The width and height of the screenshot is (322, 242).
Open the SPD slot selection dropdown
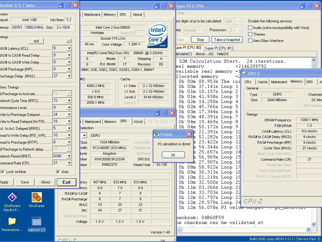point(84,135)
